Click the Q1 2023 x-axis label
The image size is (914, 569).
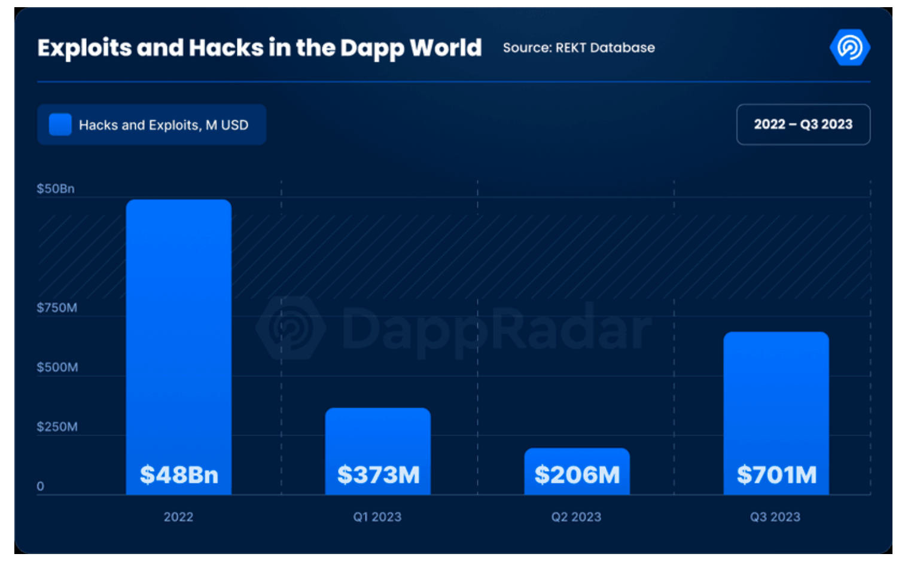377,517
